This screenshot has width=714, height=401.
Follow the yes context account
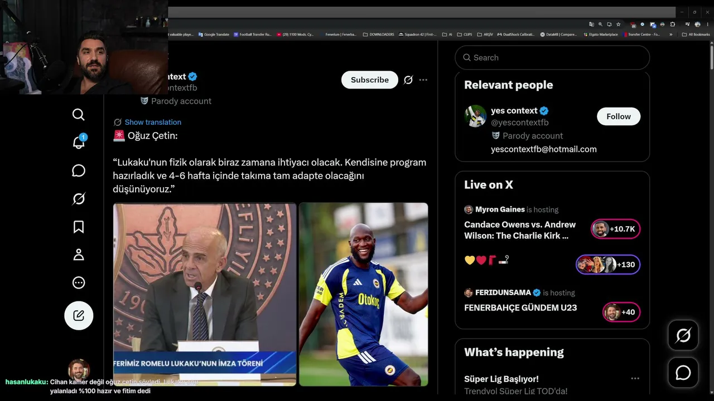point(619,116)
